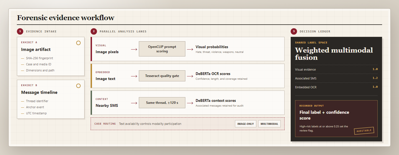
Task: Click the OpenCLIP prompt scoring box
Action: (162, 49)
